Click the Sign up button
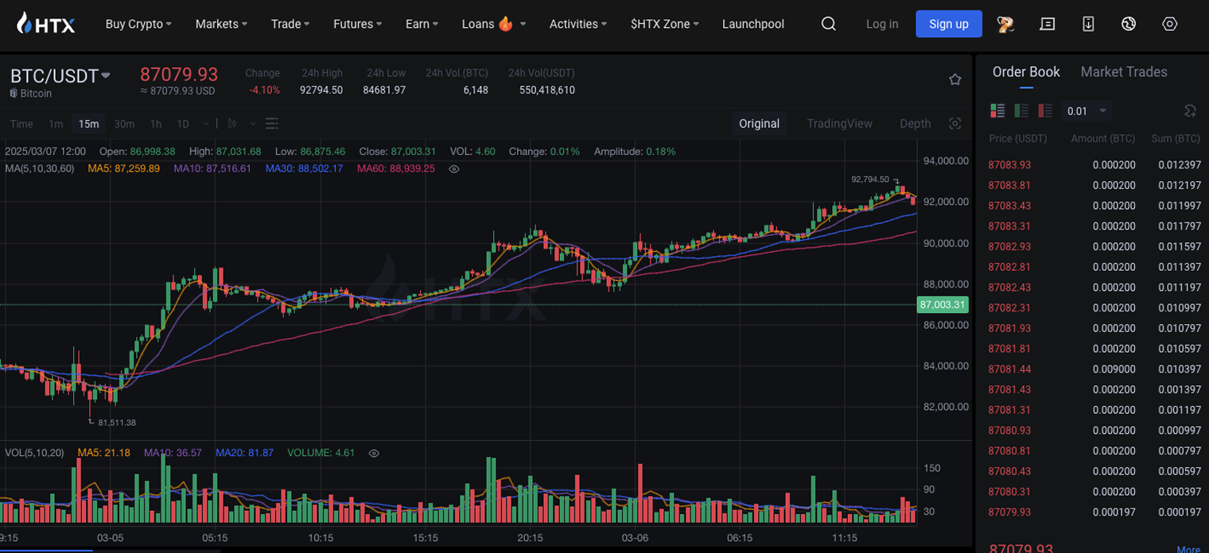 coord(948,24)
